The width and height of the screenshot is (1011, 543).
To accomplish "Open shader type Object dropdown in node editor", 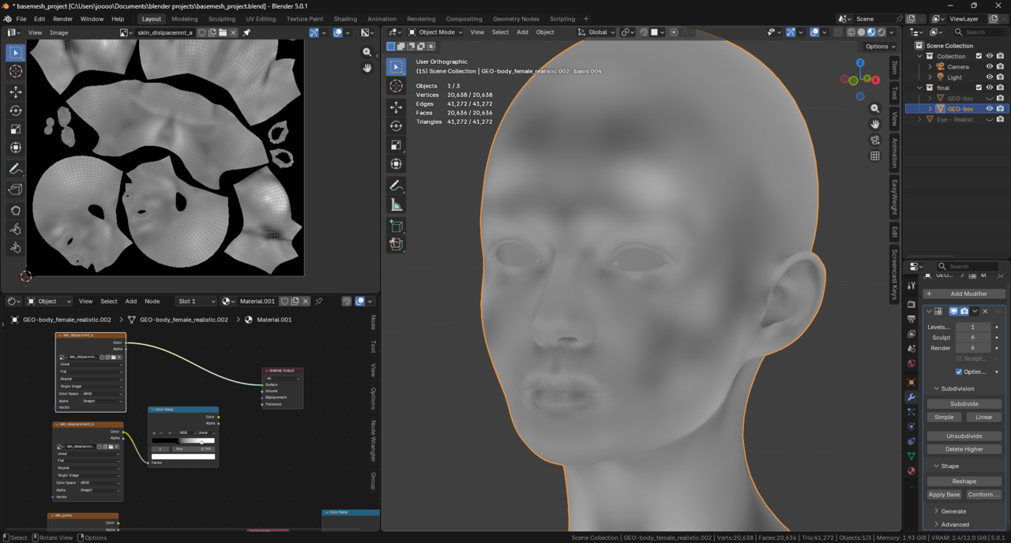I will click(x=49, y=301).
